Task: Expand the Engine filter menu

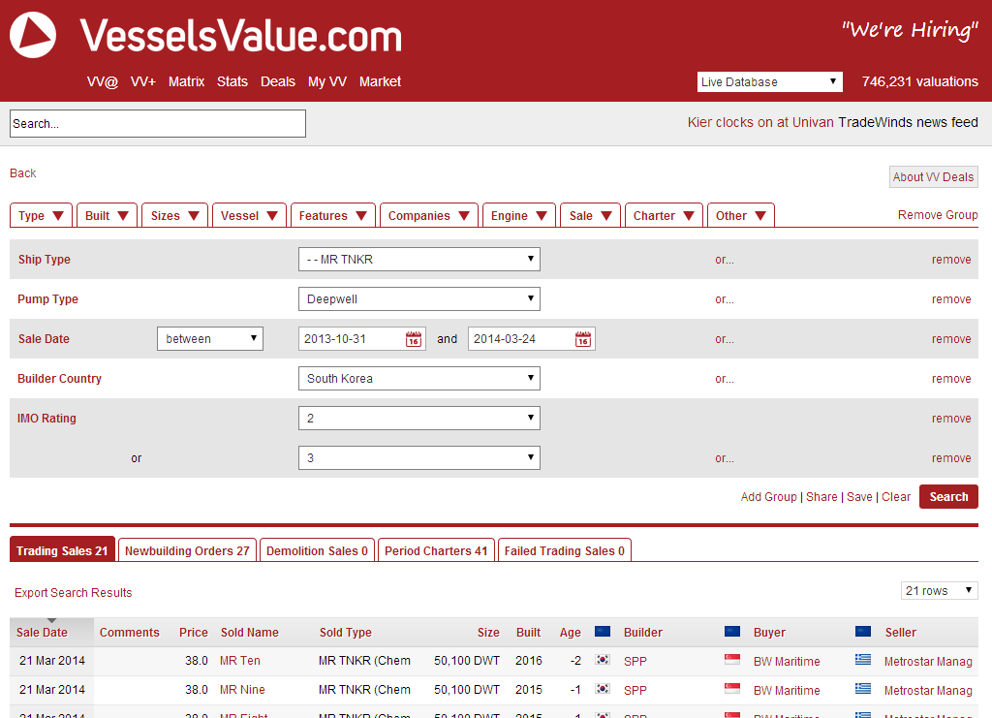Action: point(519,216)
